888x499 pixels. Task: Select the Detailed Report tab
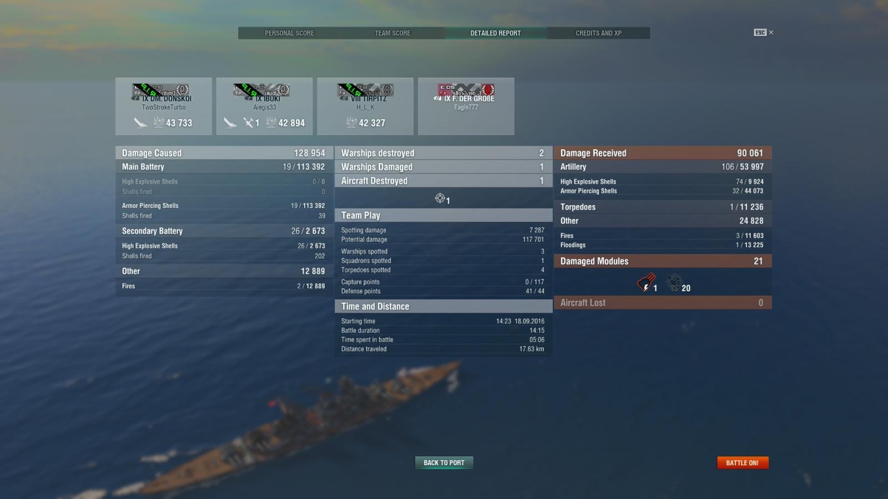496,33
